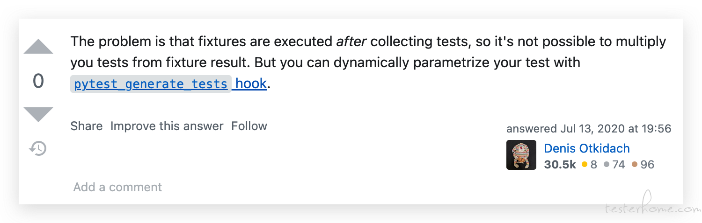Click the word hook link
The width and height of the screenshot is (702, 223).
[x=251, y=84]
